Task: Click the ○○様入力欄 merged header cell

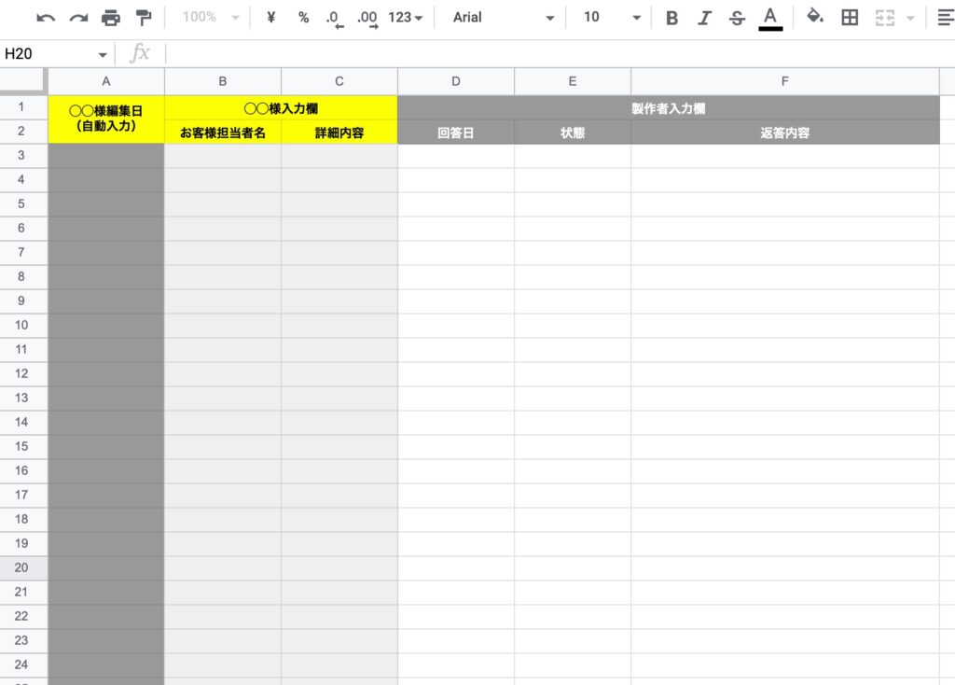Action: click(x=281, y=108)
